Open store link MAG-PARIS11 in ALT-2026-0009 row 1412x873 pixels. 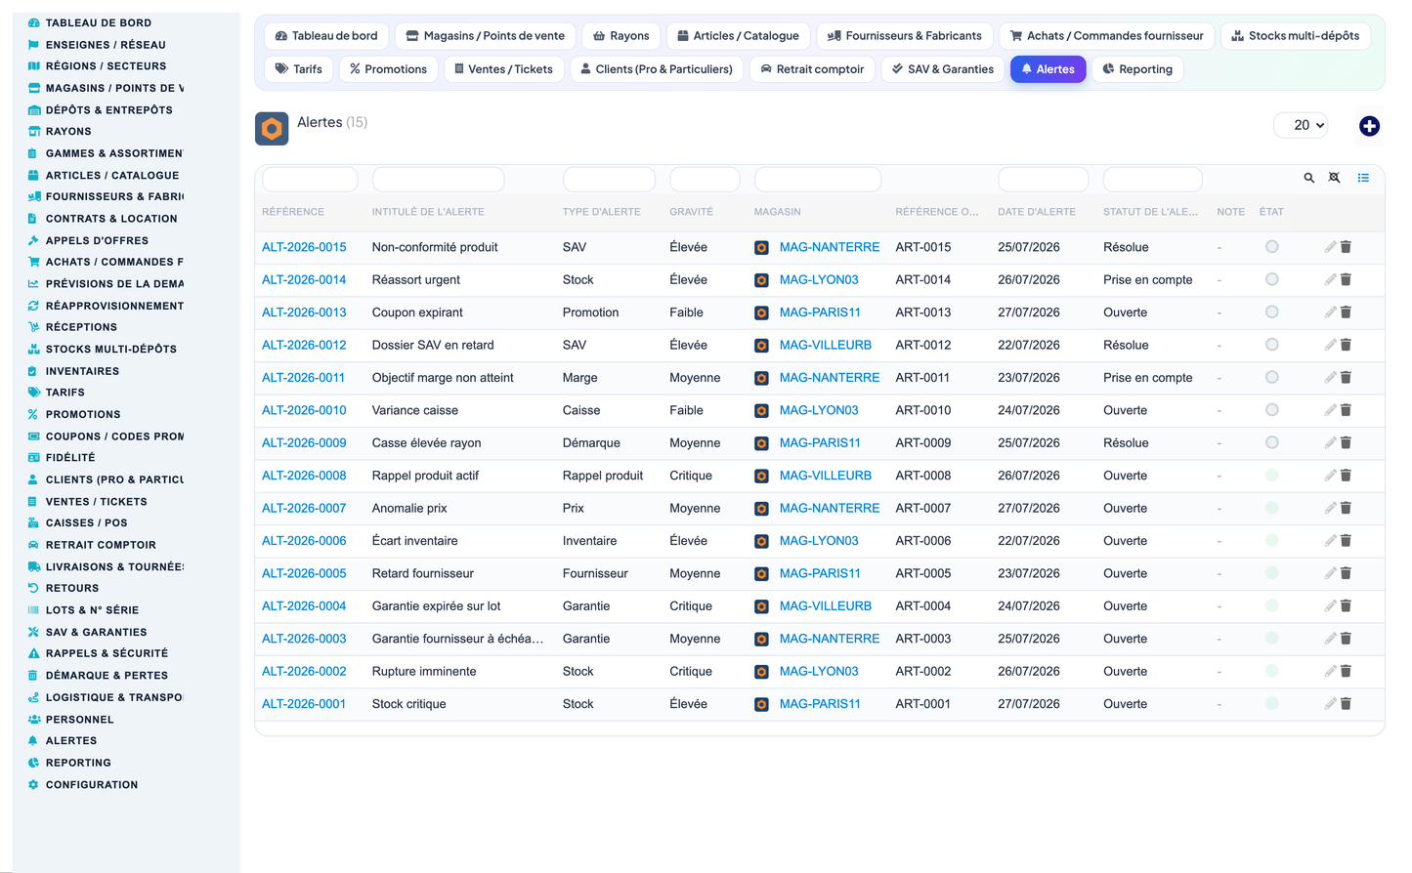point(820,442)
